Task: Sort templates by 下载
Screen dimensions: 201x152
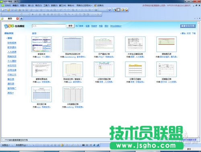Action: point(194,33)
